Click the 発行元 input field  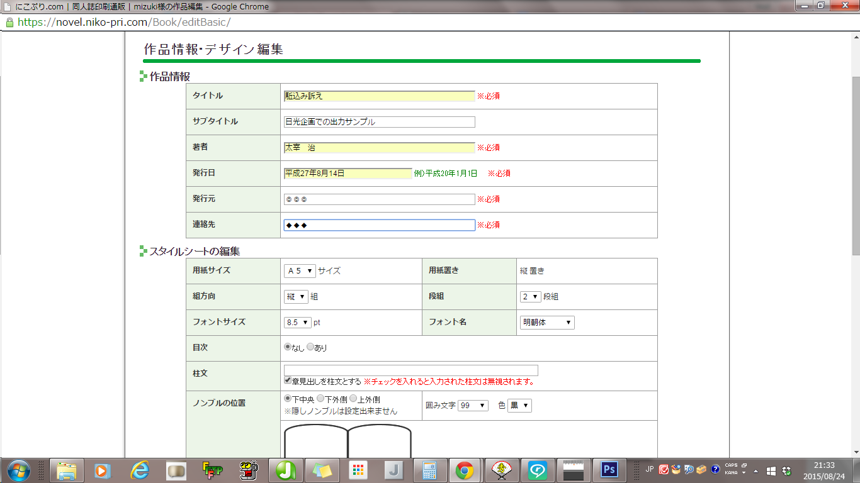tap(379, 199)
